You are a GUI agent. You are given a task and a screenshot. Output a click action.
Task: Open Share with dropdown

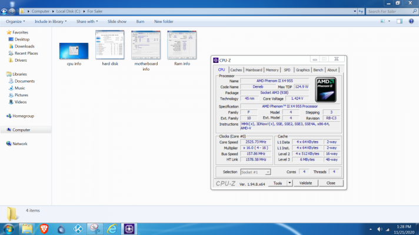87,21
